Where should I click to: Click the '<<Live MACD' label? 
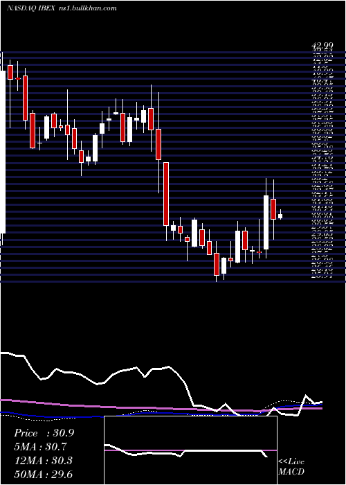(x=291, y=467)
